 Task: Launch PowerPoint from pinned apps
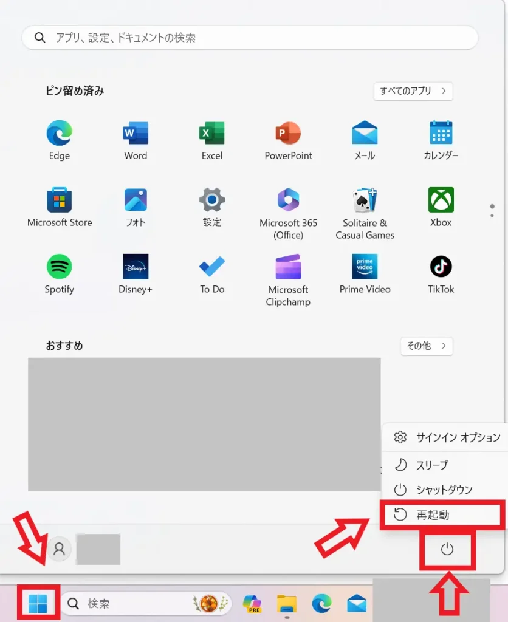[x=288, y=140]
